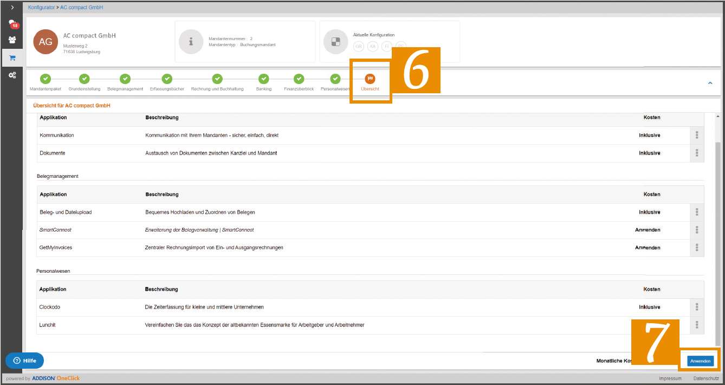
Task: Select the Clockodo application name
Action: [x=50, y=307]
